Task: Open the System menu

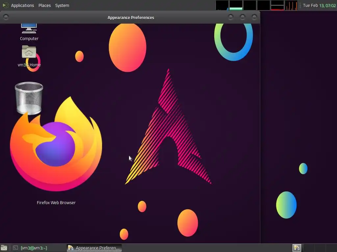Action: (62, 5)
